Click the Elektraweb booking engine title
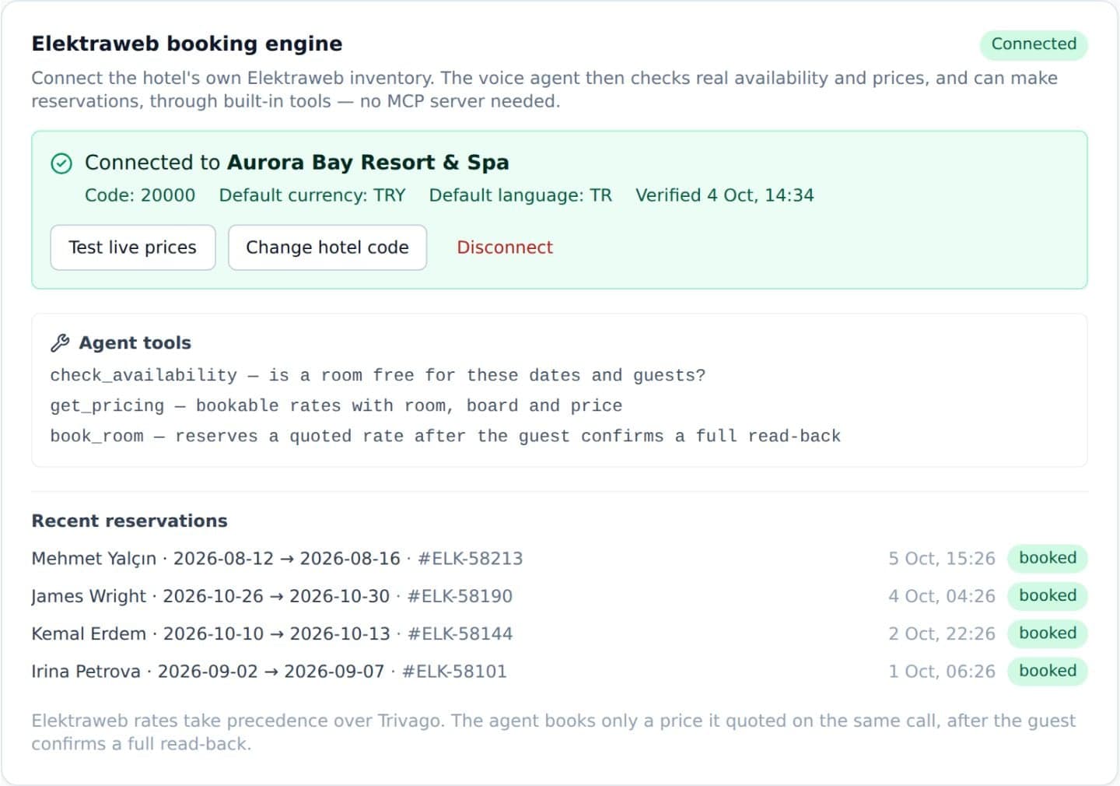The image size is (1120, 786). [x=187, y=44]
